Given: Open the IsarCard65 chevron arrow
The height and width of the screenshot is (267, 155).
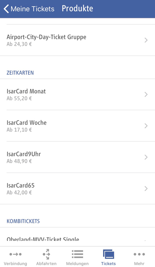Looking at the screenshot, I should click(x=146, y=188).
